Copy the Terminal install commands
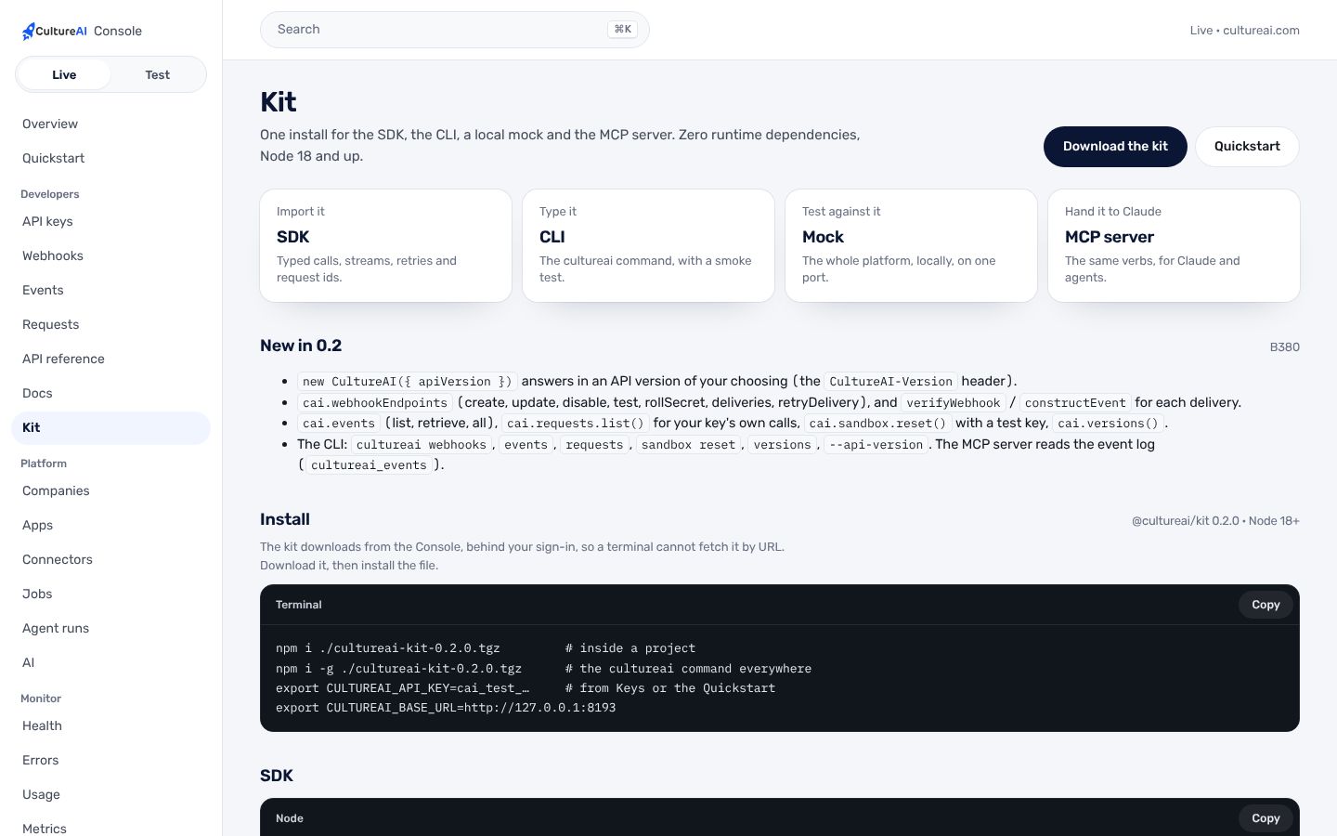1337x836 pixels. pyautogui.click(x=1266, y=605)
